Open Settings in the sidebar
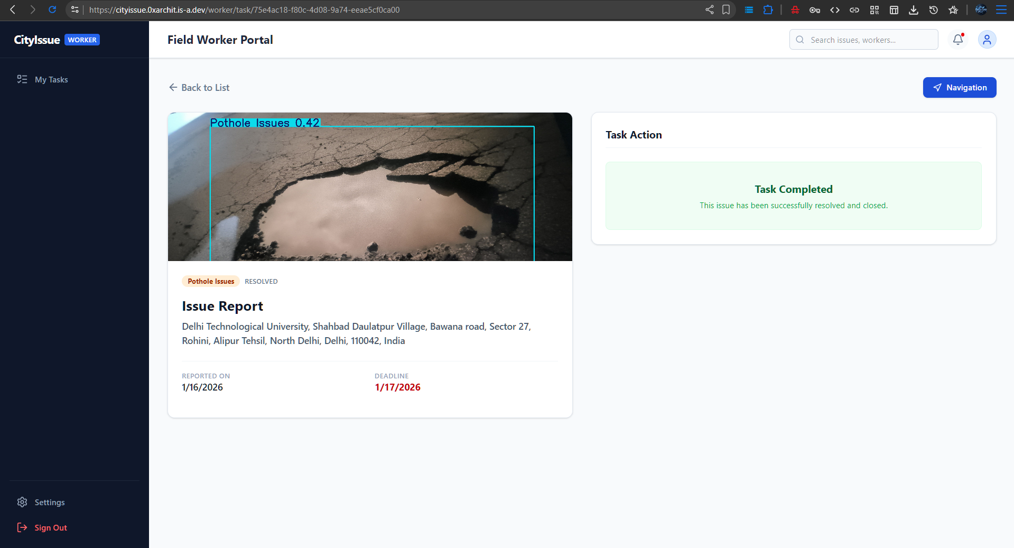The height and width of the screenshot is (548, 1014). [49, 502]
